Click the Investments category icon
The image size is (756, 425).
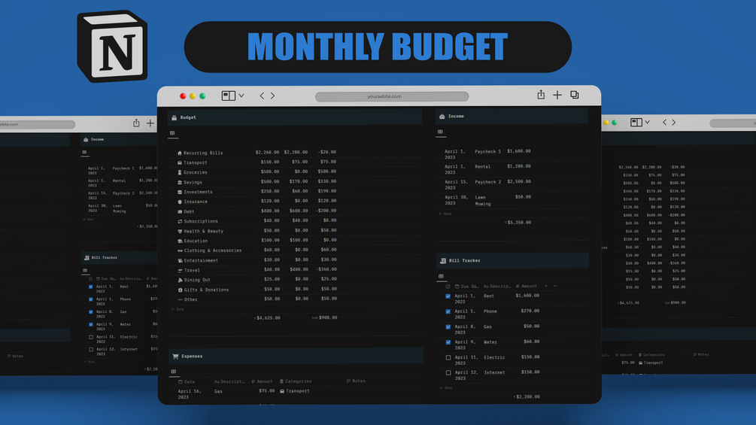180,192
